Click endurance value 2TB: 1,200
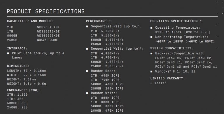 (17, 94)
